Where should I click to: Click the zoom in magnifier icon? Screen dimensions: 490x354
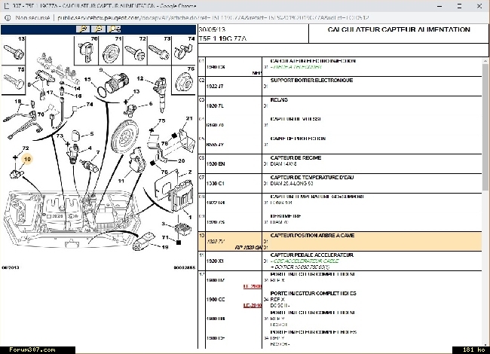click(84, 29)
